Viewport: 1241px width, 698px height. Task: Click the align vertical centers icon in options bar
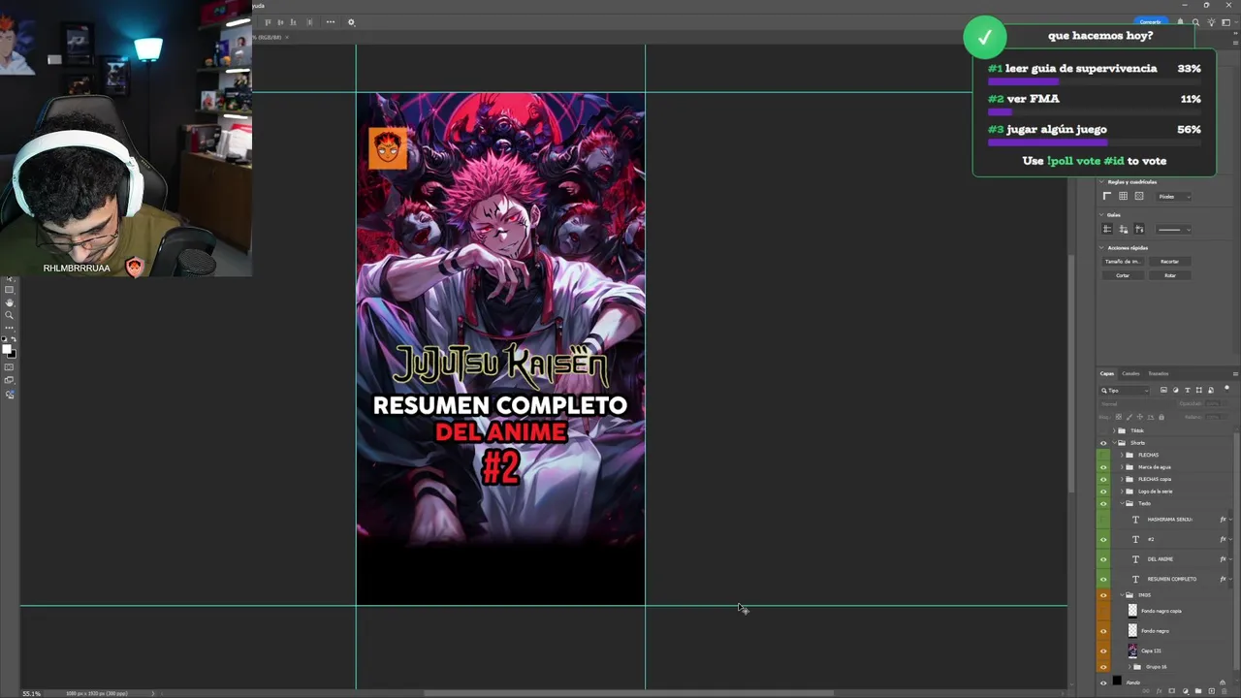[x=281, y=22]
